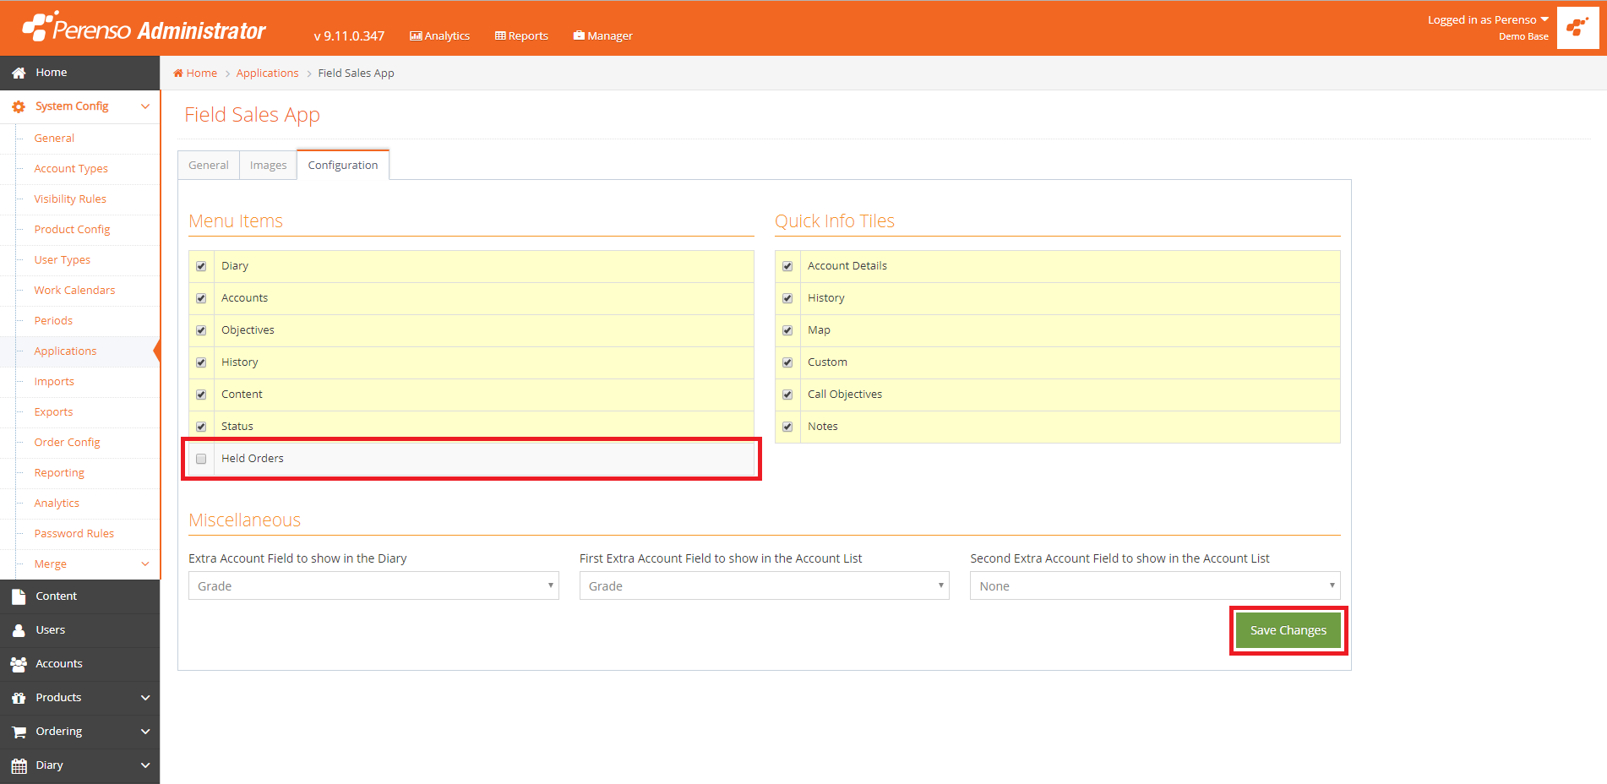Open General under System Config

click(x=54, y=139)
